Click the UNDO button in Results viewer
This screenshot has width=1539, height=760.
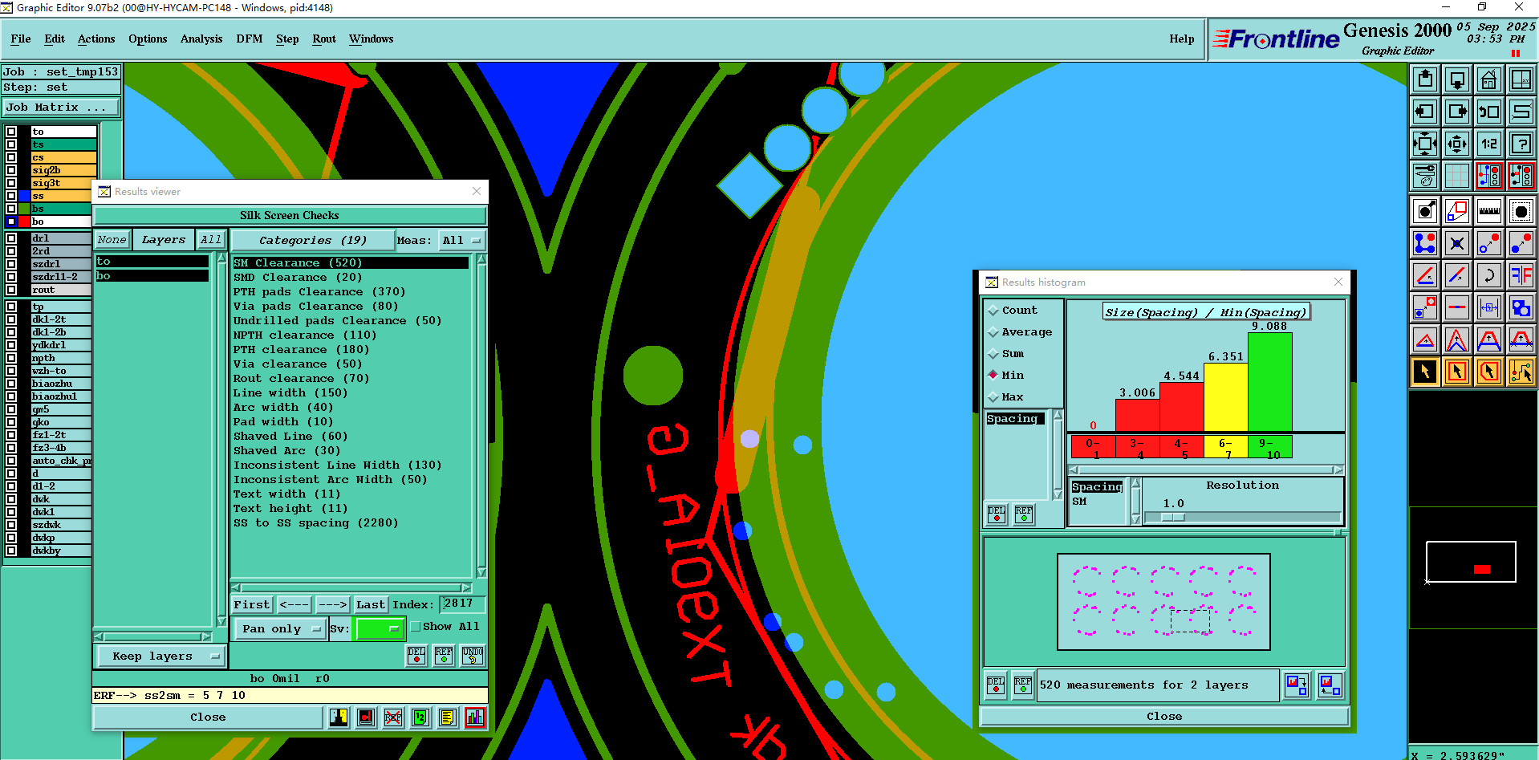point(473,656)
